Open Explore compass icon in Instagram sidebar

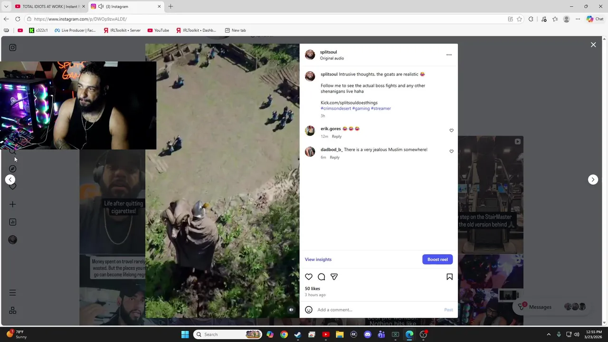click(13, 169)
